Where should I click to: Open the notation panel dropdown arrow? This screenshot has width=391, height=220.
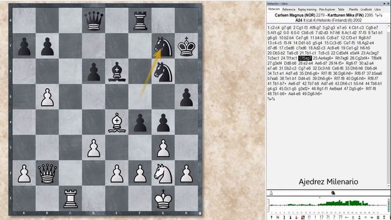pos(384,4)
